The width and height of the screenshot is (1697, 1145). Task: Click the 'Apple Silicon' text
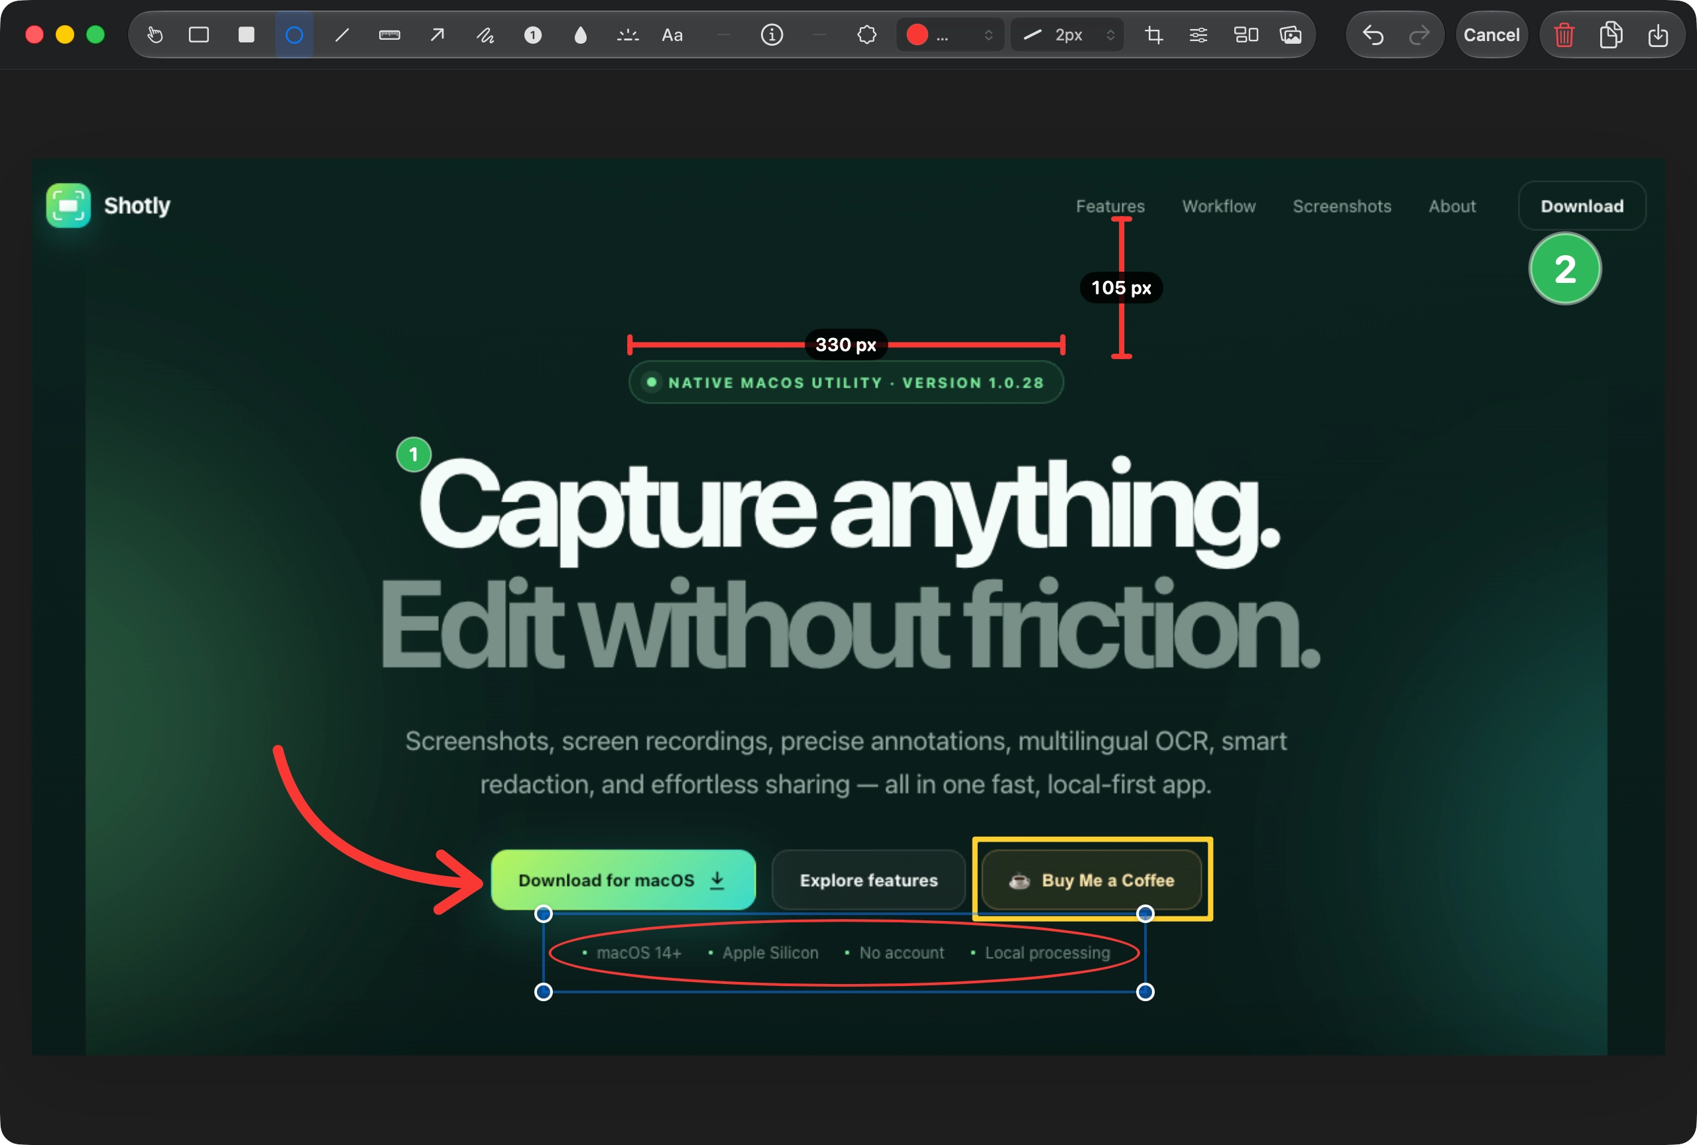tap(770, 952)
